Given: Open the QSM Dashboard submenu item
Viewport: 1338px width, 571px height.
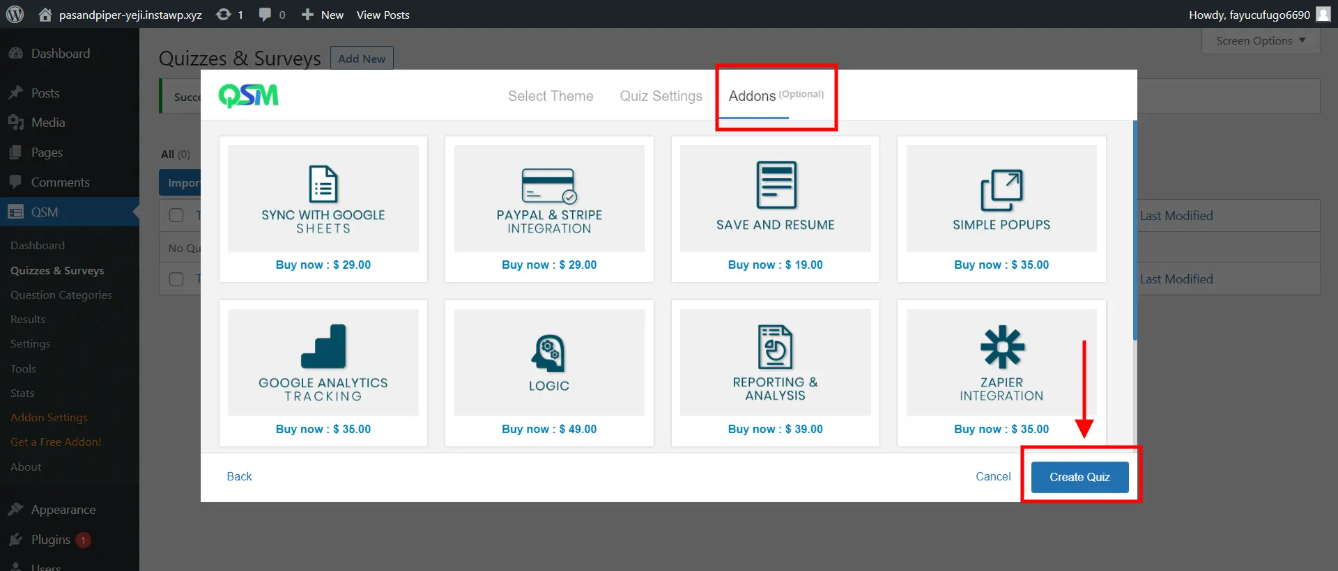Looking at the screenshot, I should (x=38, y=245).
